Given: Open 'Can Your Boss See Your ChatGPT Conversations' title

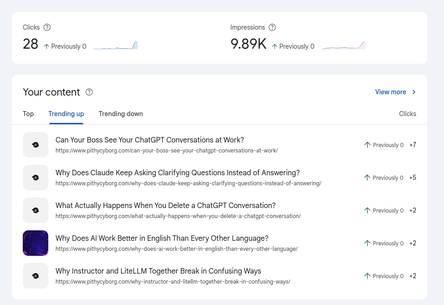Looking at the screenshot, I should tap(149, 140).
